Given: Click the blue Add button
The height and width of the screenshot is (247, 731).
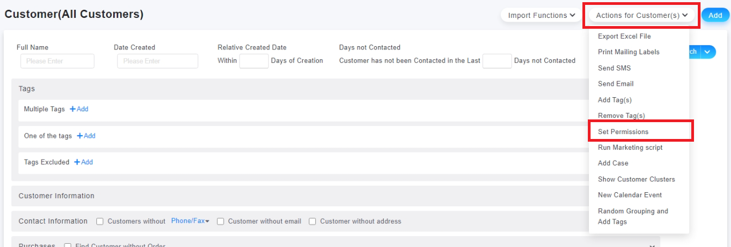Looking at the screenshot, I should click(x=715, y=16).
